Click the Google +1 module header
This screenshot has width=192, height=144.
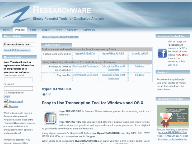click(x=173, y=72)
